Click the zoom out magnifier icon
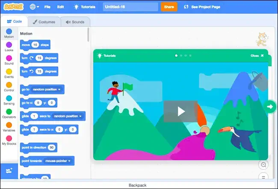This screenshot has width=278, height=189. pyautogui.click(x=263, y=165)
